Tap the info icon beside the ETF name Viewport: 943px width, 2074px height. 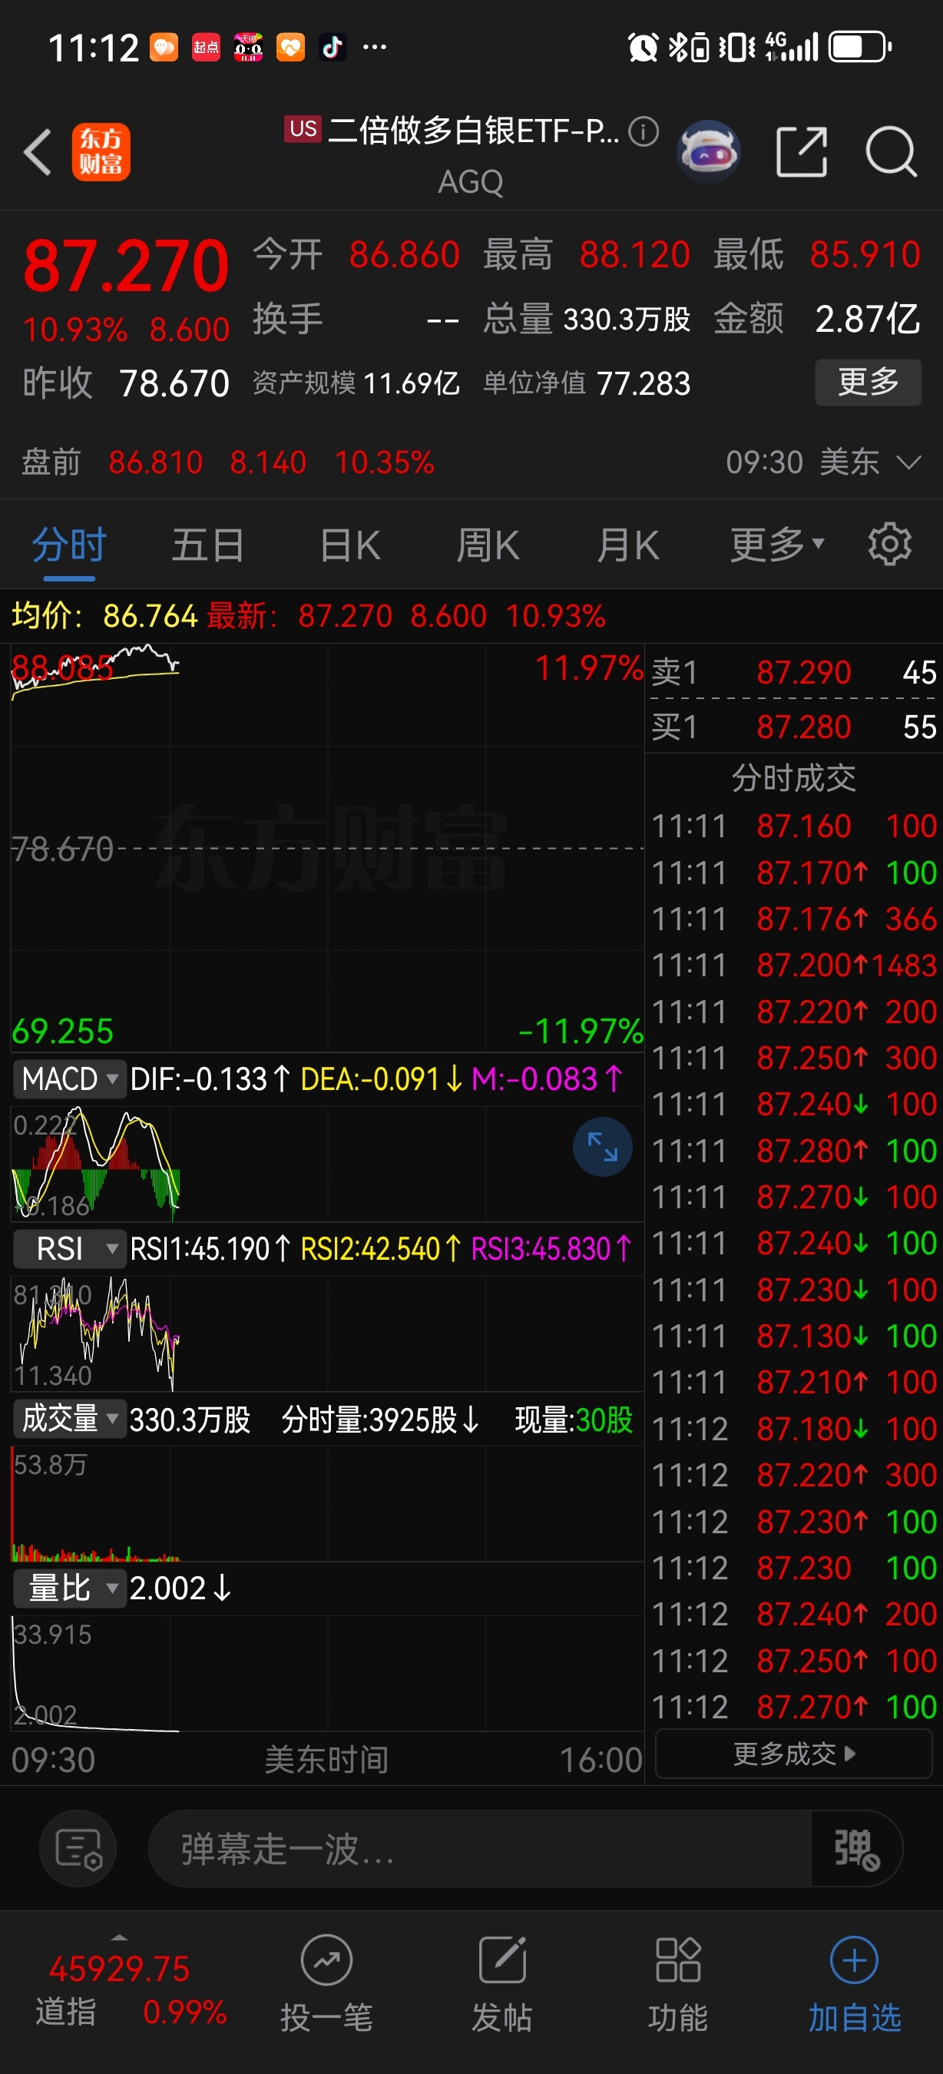tap(643, 131)
